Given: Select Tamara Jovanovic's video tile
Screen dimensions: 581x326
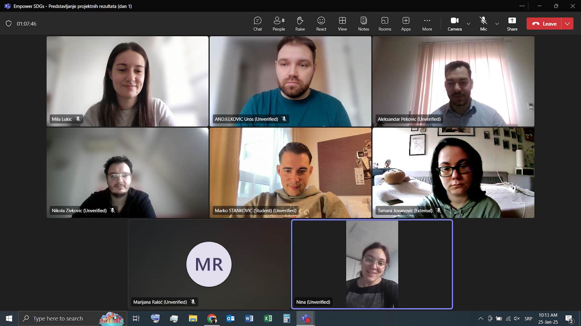Looking at the screenshot, I should click(454, 173).
